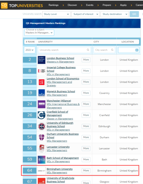Open the Apply menu
Image resolution: width=143 pixels, height=184 pixels.
123,5
